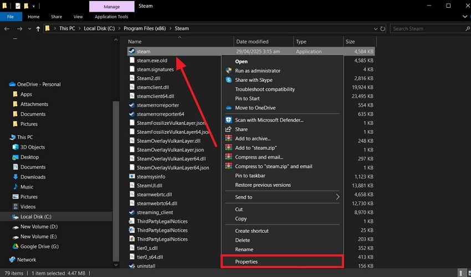Screen dimensions: 471x277
Task: Select the tier0_s64.dll file
Action: tap(150, 257)
